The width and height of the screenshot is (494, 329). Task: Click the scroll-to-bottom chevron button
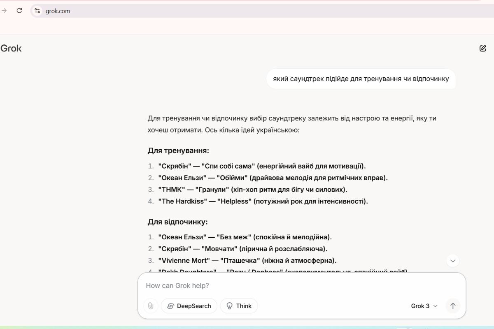[453, 260]
